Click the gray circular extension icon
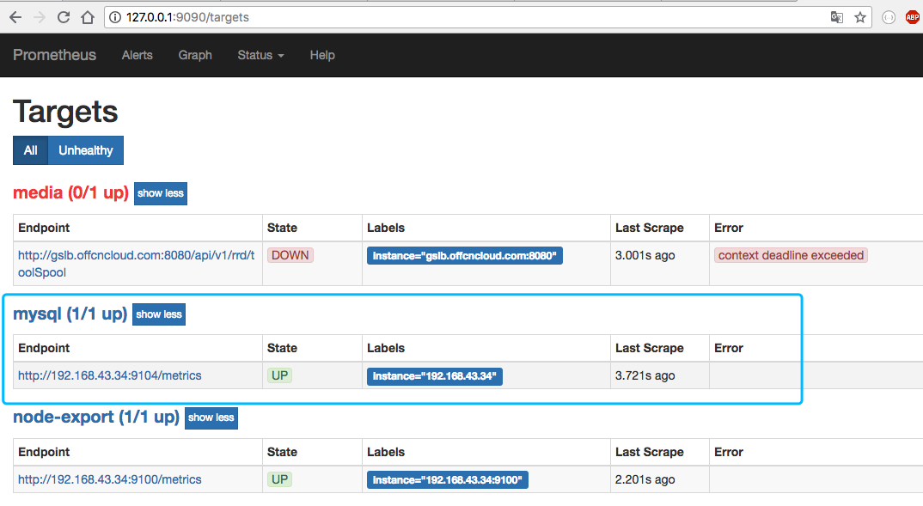This screenshot has width=923, height=506. (x=889, y=18)
